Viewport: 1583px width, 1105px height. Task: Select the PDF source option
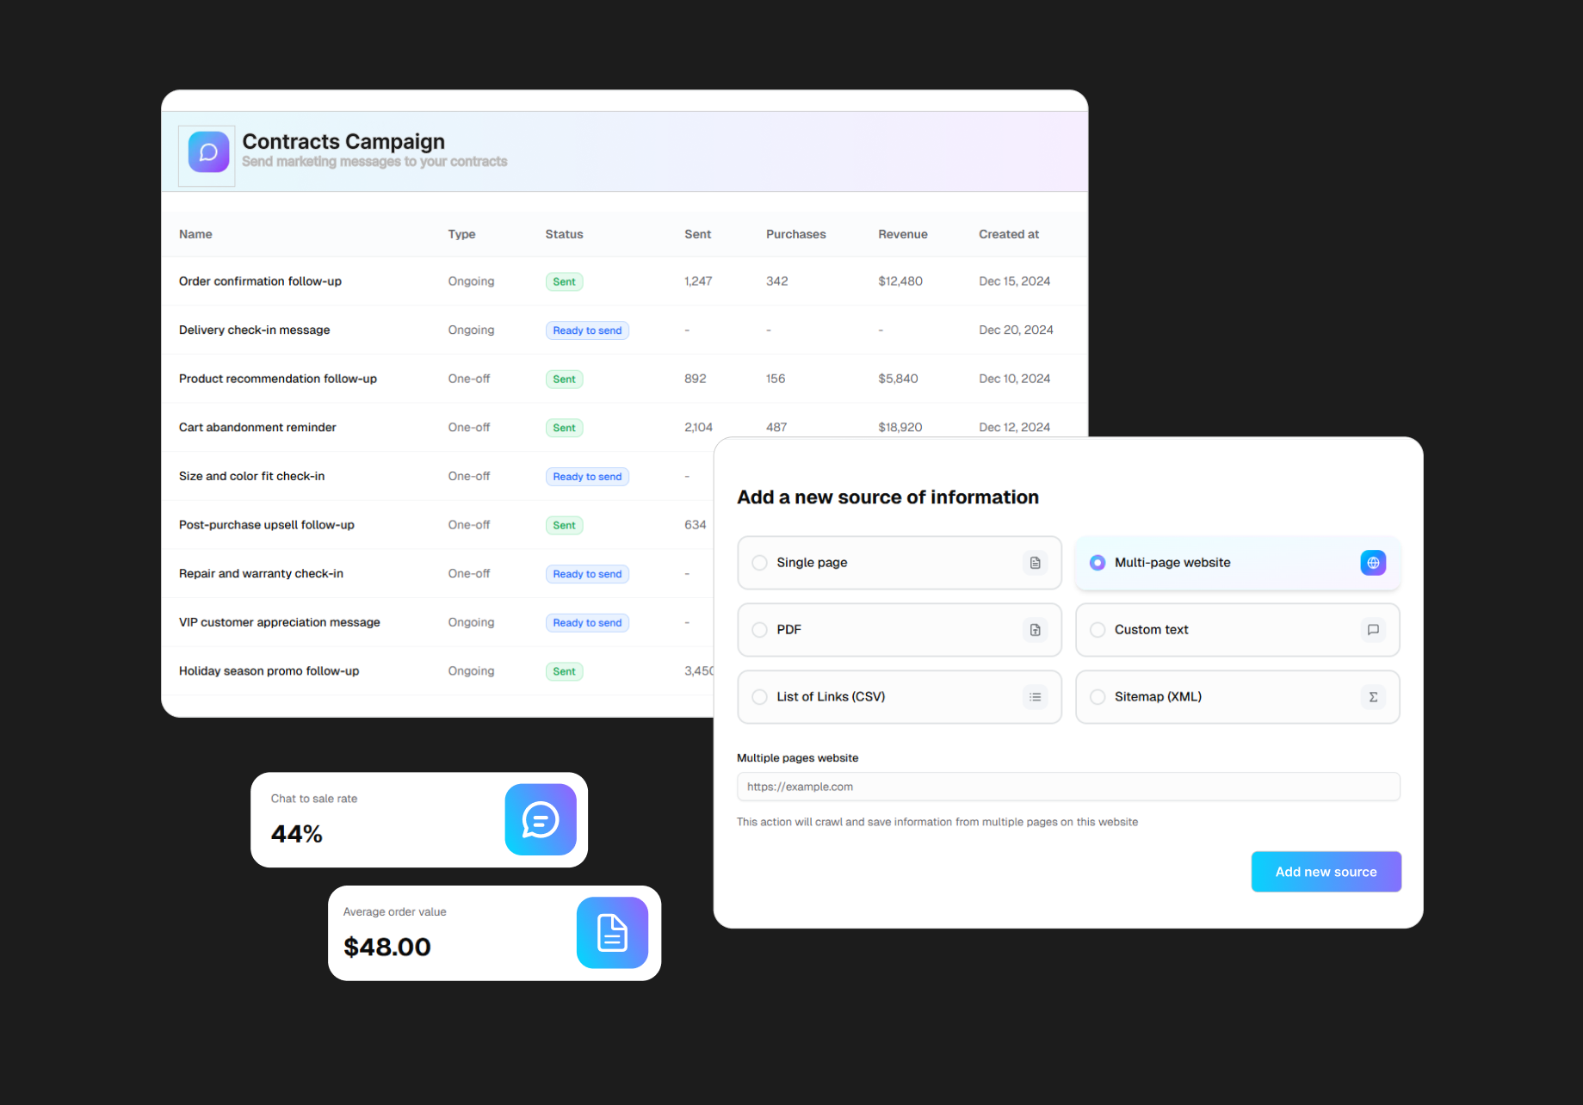759,629
